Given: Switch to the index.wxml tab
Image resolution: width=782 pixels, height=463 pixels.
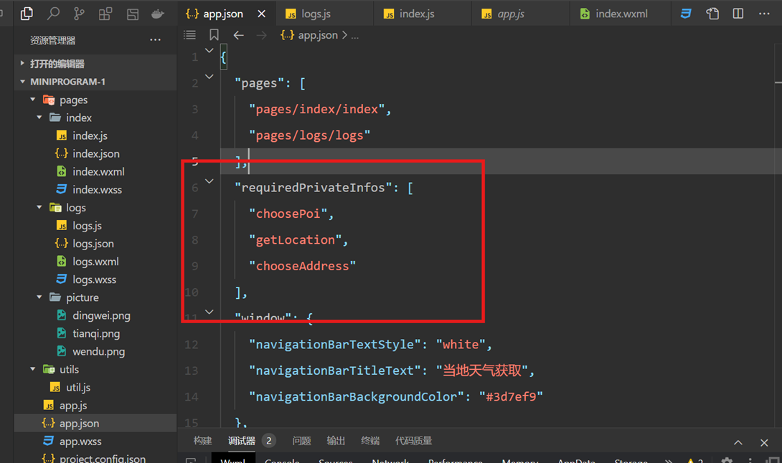Looking at the screenshot, I should (x=620, y=14).
